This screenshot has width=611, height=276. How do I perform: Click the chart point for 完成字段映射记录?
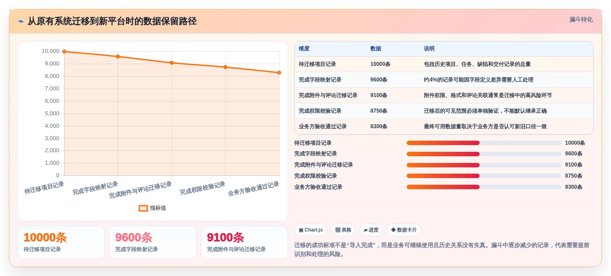(118, 57)
